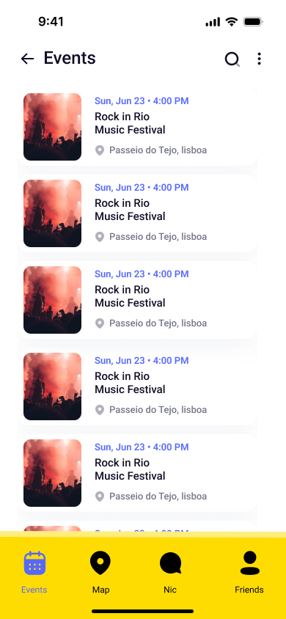Open second event's concert thumbnail
Image resolution: width=286 pixels, height=619 pixels.
(53, 213)
